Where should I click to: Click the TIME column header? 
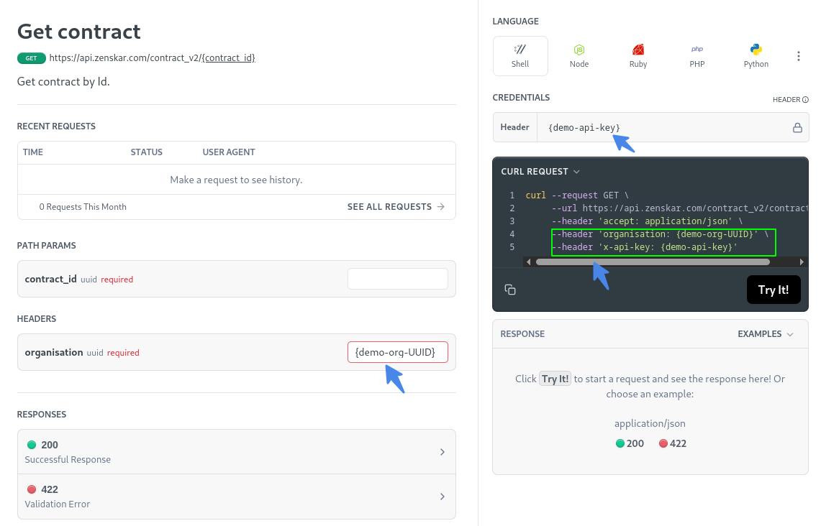[33, 152]
